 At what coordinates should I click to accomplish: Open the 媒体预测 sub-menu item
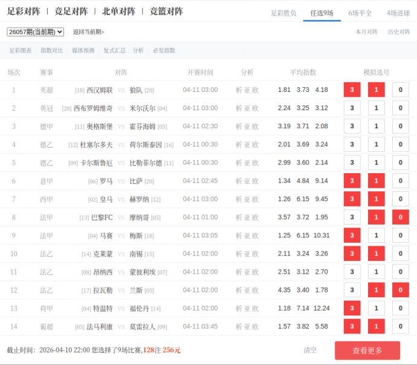83,51
